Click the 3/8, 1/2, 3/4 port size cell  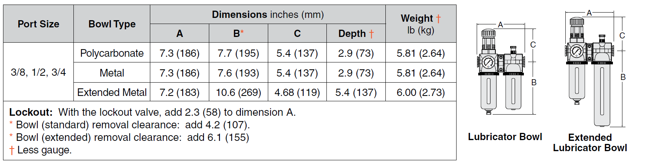[38, 72]
